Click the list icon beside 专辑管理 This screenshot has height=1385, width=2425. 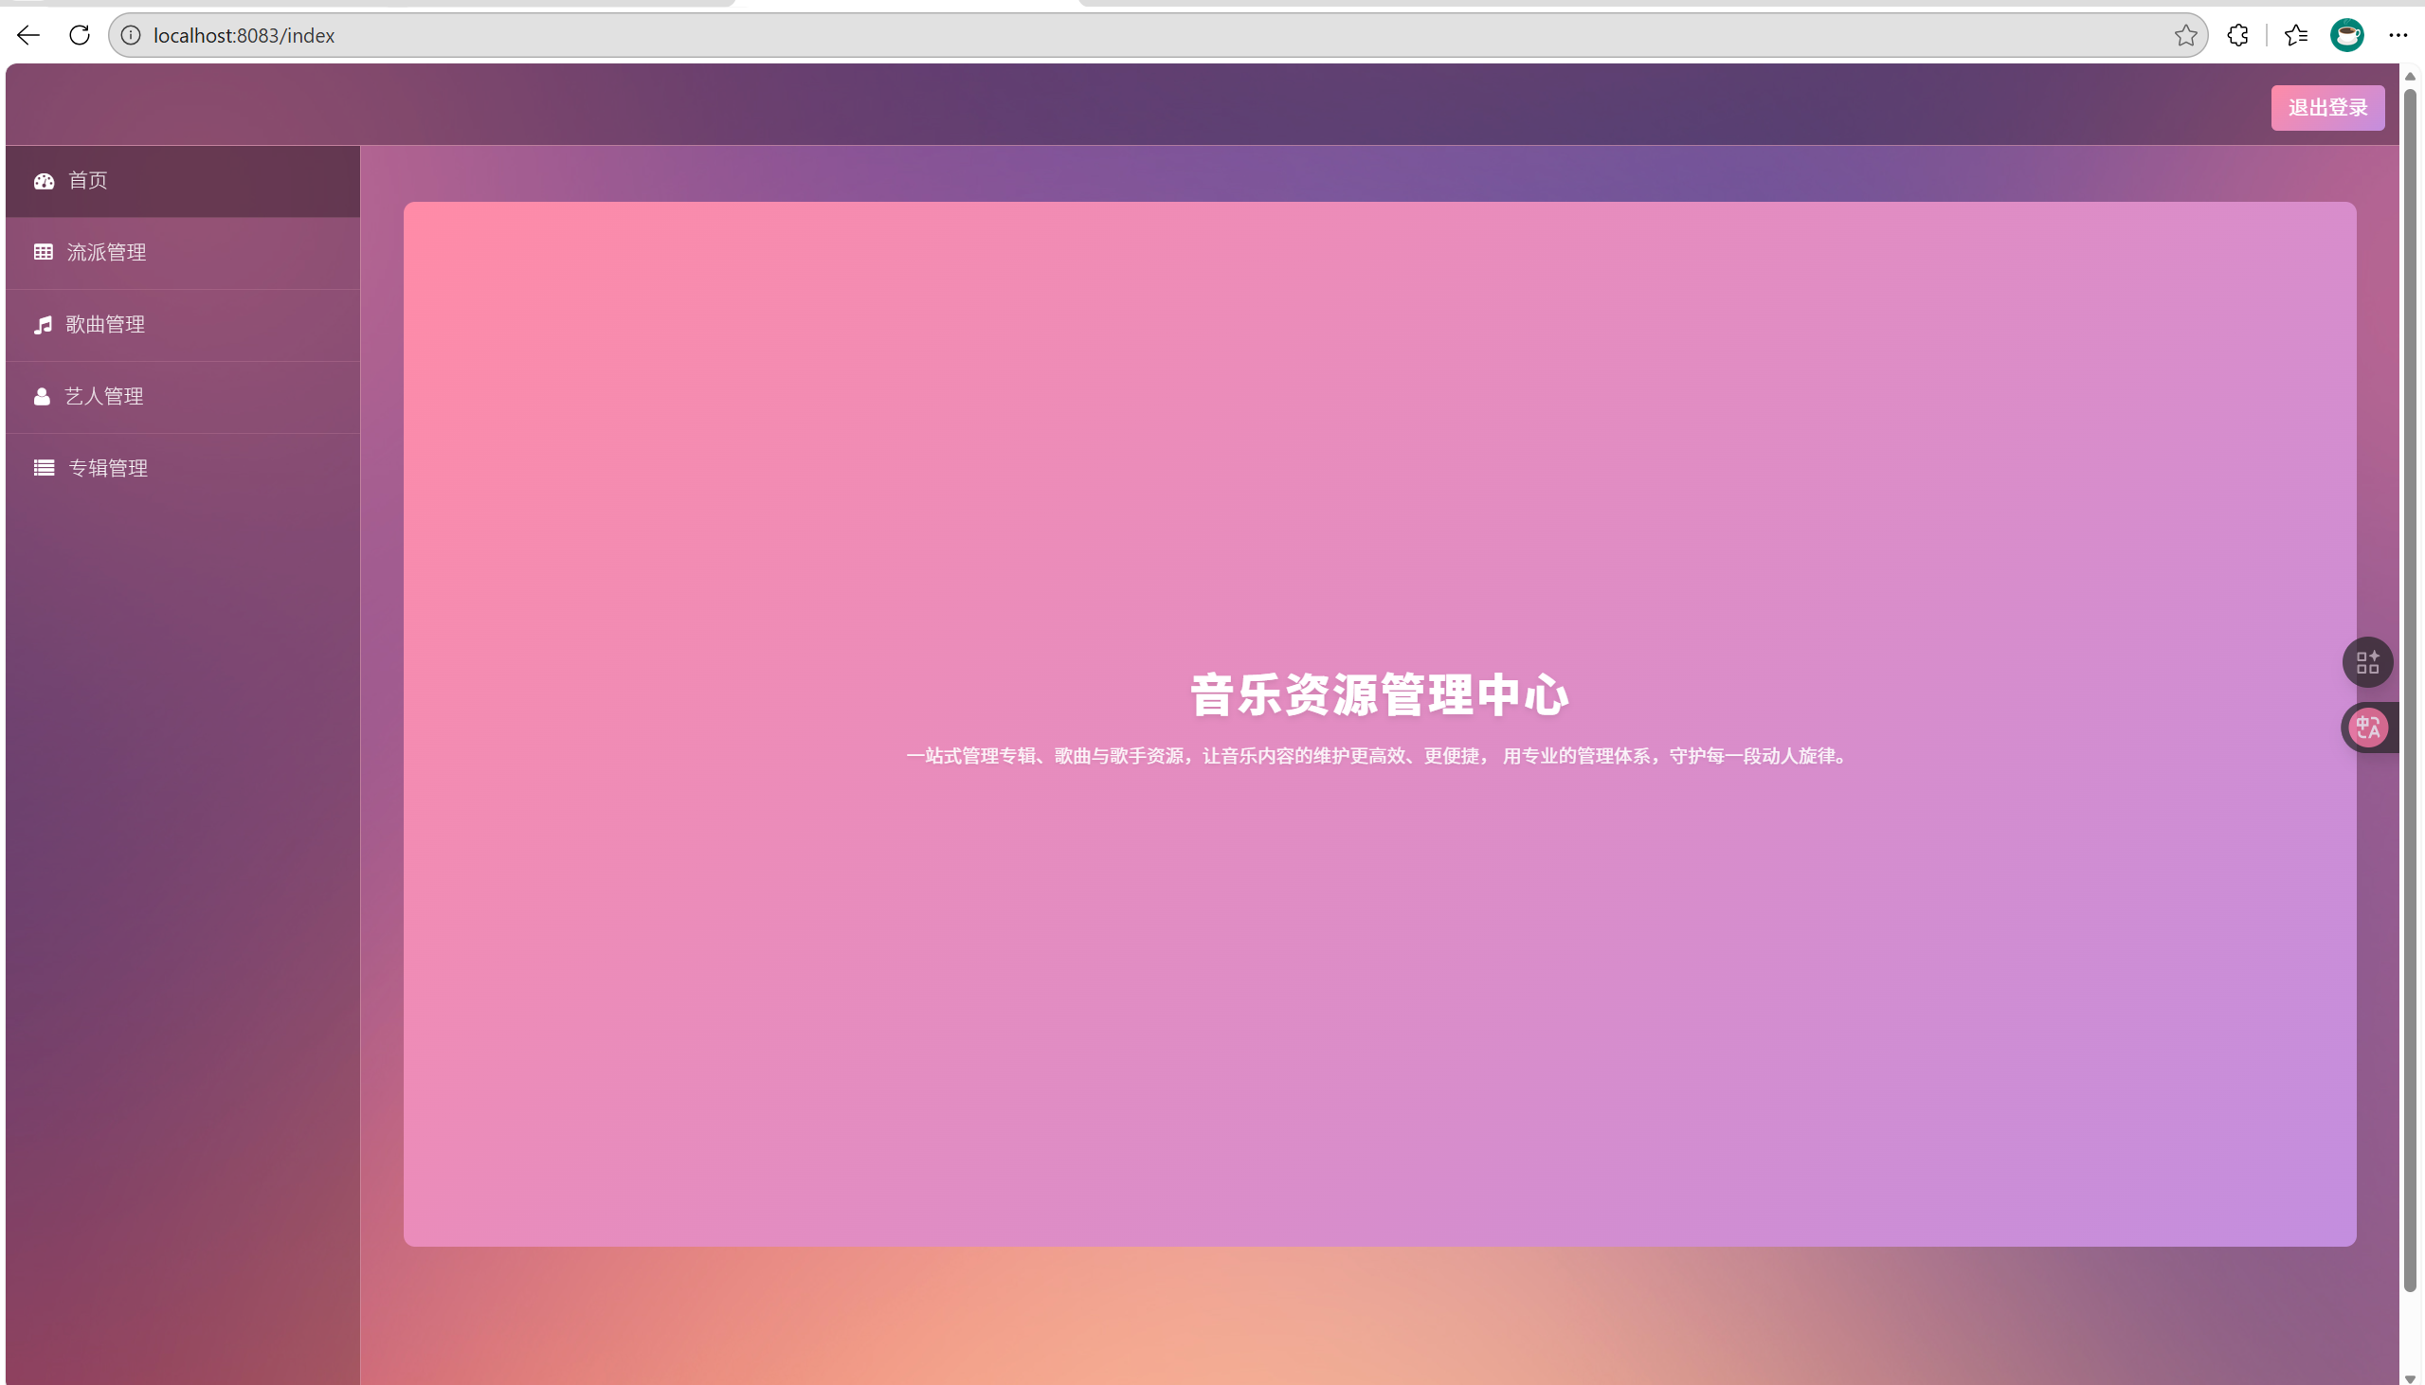click(x=44, y=467)
